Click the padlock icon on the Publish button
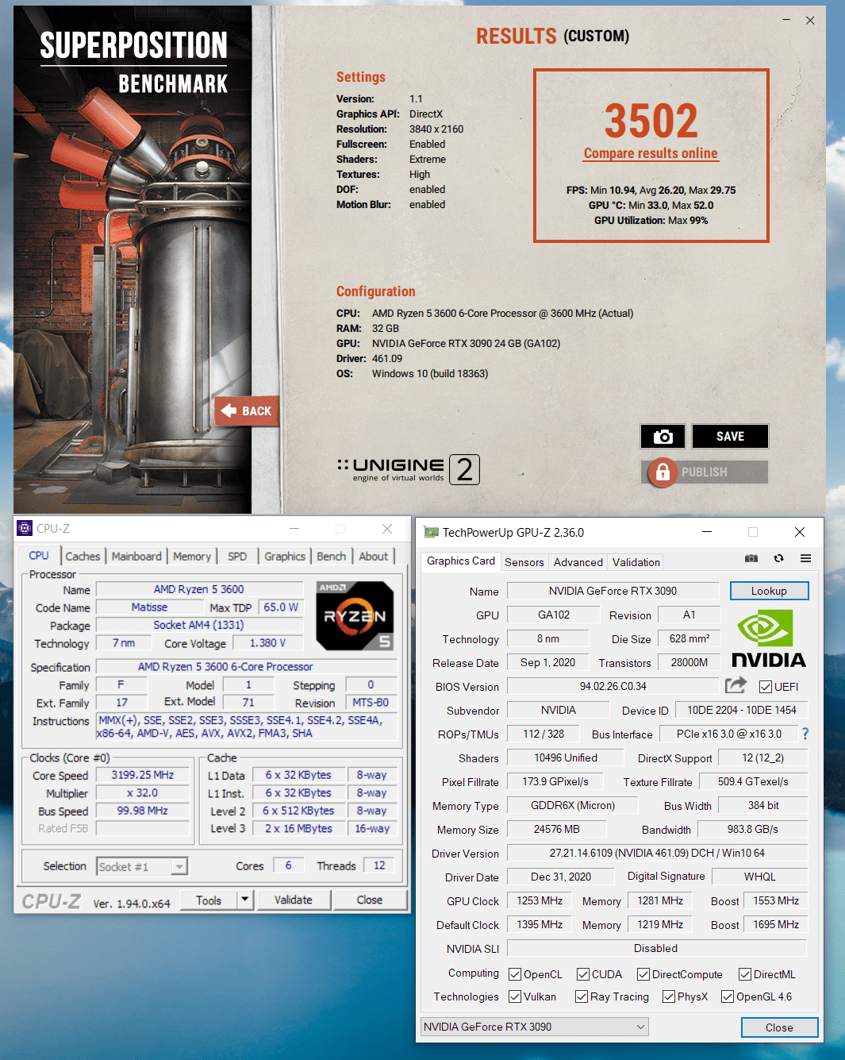The height and width of the screenshot is (1060, 845). coord(663,472)
